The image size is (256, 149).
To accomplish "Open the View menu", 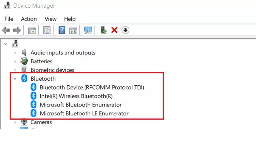I will click(50, 19).
